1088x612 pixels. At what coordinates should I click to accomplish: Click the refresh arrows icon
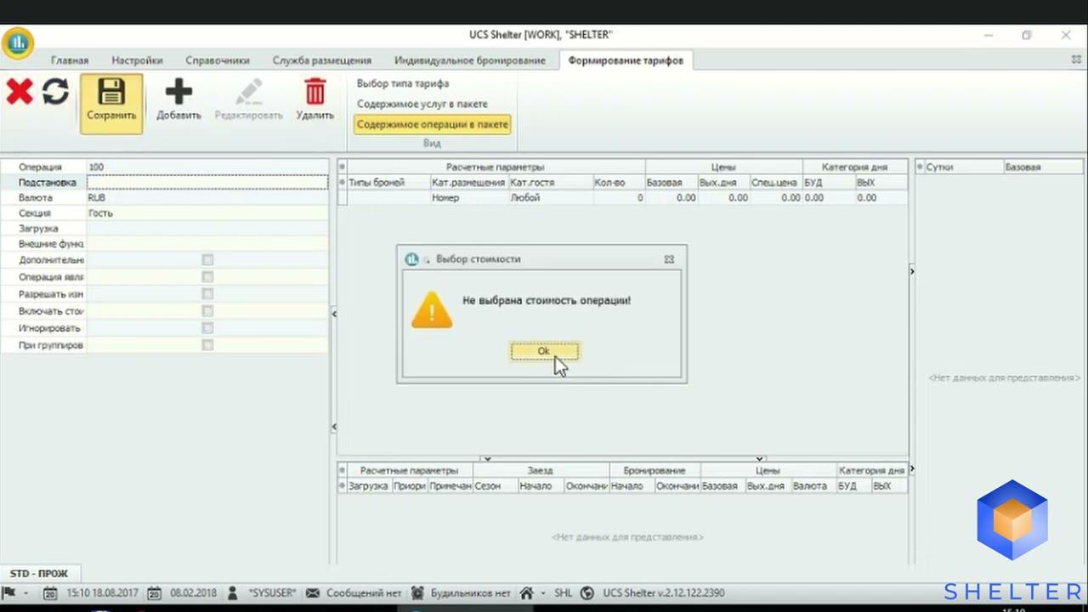pos(55,92)
